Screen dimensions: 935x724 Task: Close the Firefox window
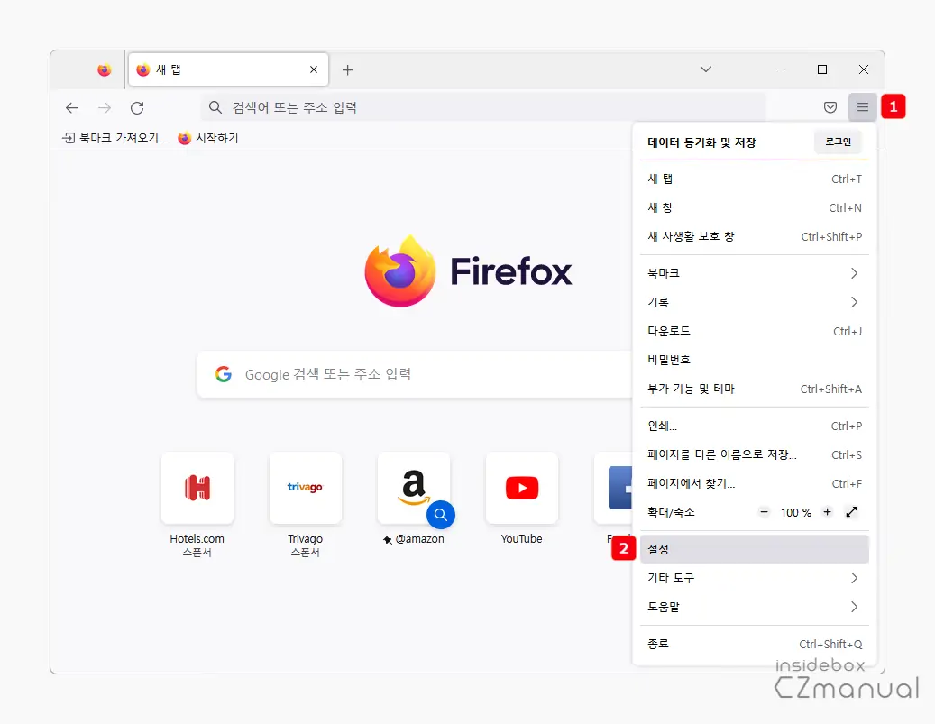click(864, 69)
